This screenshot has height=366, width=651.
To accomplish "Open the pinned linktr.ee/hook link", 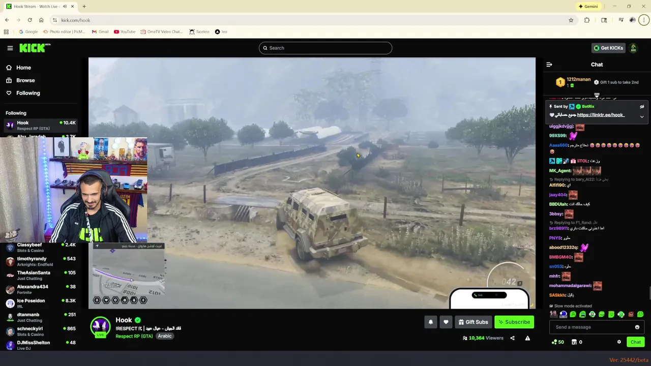I will [601, 115].
